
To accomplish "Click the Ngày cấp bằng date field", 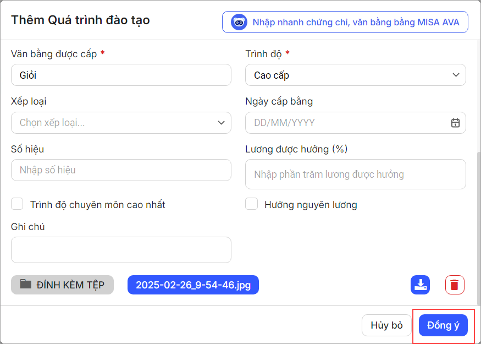I will pos(346,123).
